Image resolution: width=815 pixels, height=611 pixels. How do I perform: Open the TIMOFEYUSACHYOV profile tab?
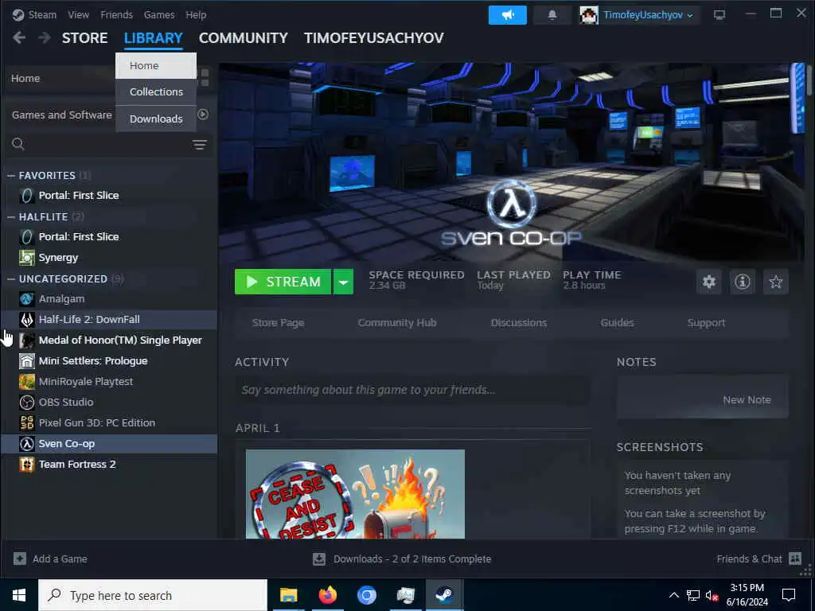point(374,38)
